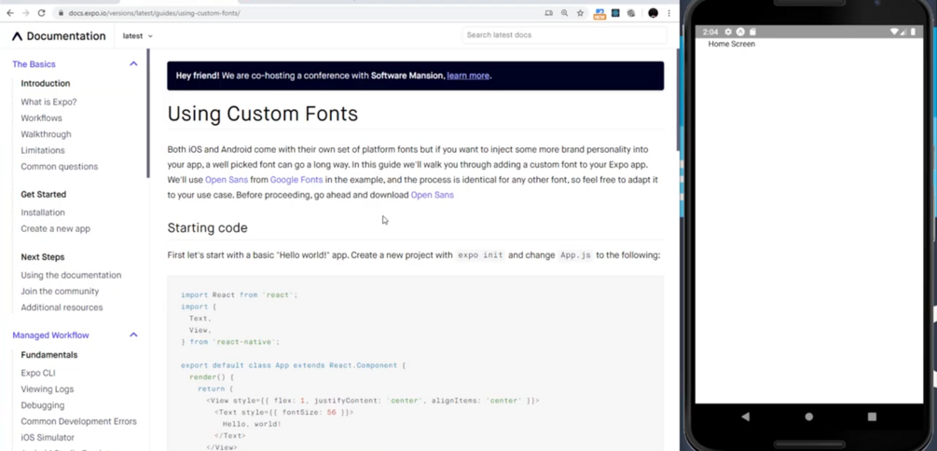Open the Google Fonts link
937x451 pixels.
pyautogui.click(x=296, y=180)
